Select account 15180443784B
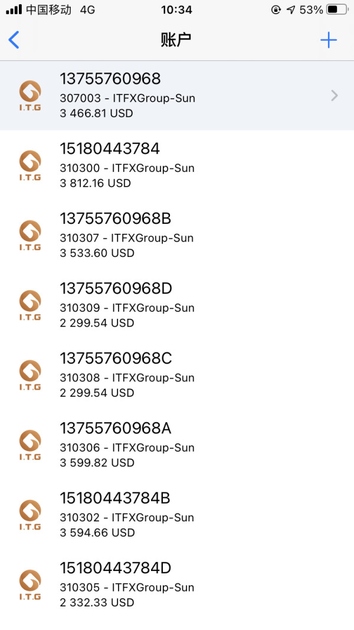 [115, 498]
